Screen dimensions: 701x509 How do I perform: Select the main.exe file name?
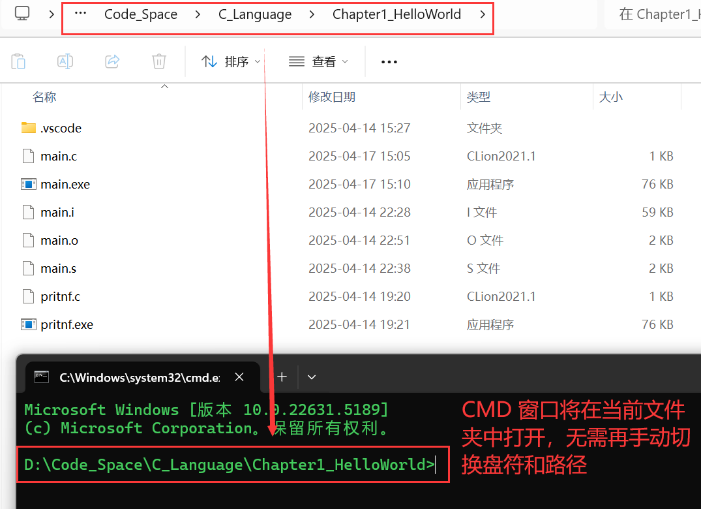click(65, 184)
